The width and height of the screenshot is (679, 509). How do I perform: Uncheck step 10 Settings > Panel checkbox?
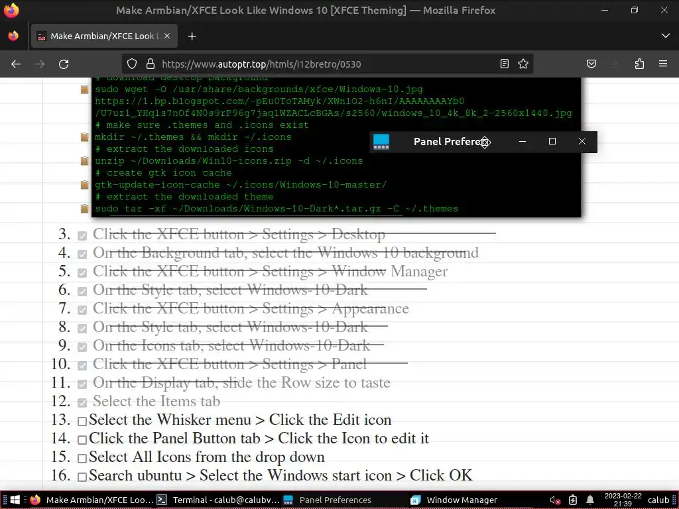[x=82, y=366]
